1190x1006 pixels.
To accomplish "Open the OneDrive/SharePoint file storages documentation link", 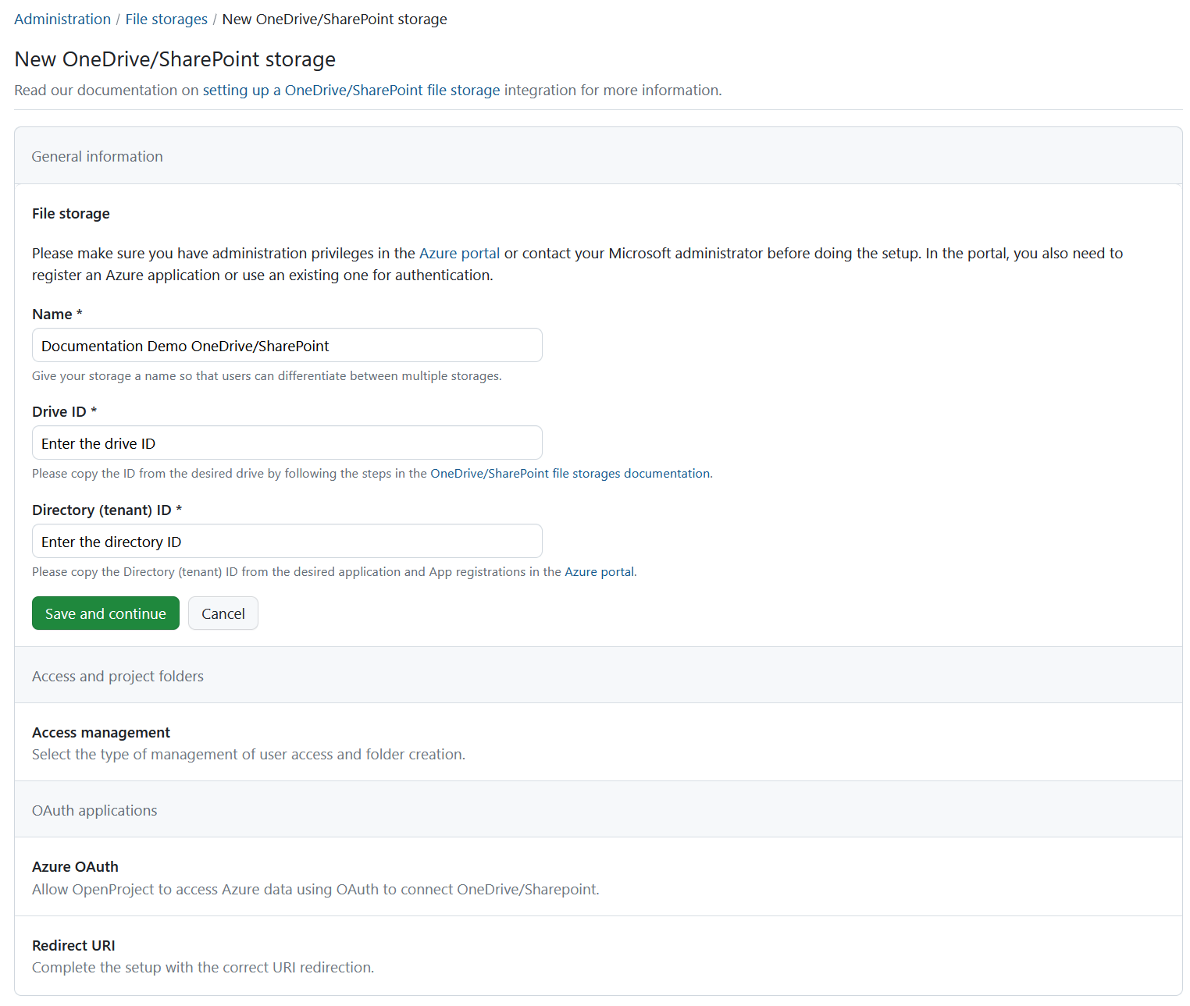I will pos(570,474).
